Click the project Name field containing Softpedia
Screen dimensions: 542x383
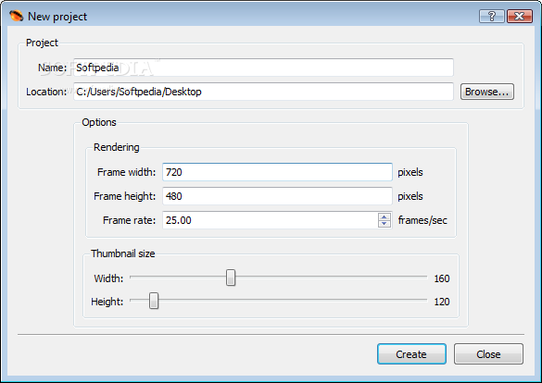(x=263, y=68)
